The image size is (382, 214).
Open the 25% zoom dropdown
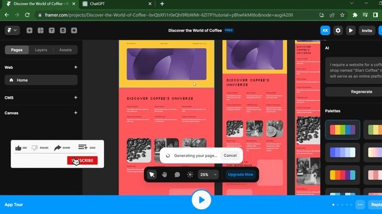click(x=208, y=174)
